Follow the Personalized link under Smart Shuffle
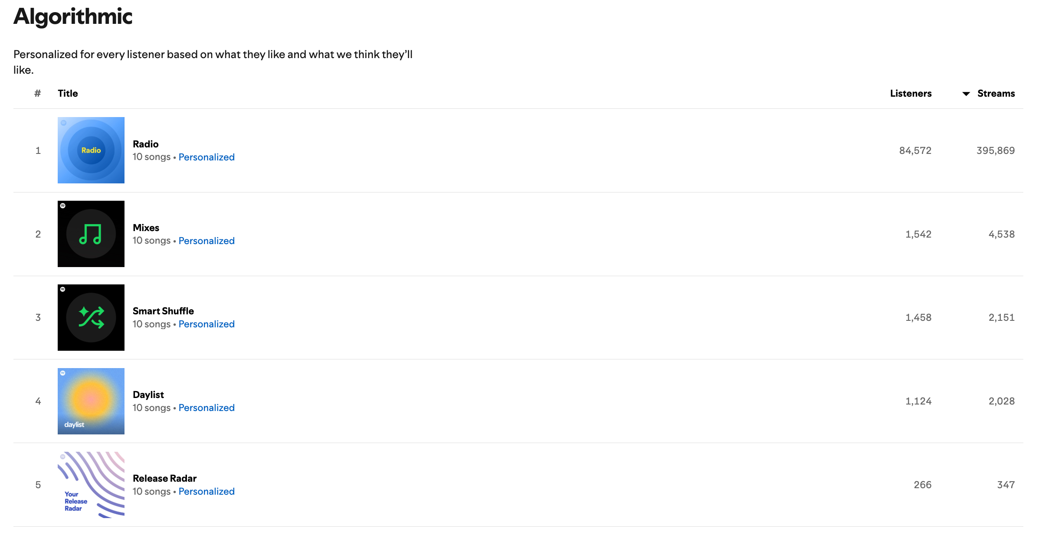The width and height of the screenshot is (1042, 535). click(x=206, y=324)
